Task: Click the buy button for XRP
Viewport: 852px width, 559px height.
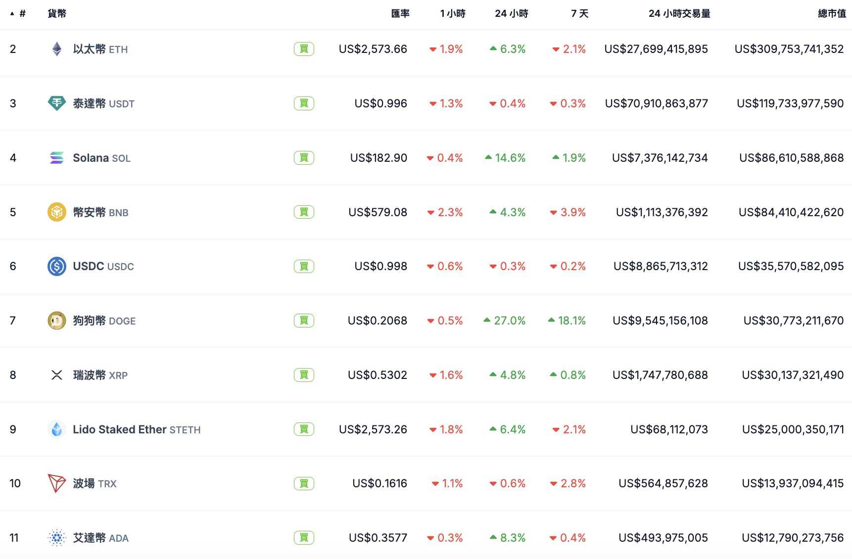Action: pos(304,375)
